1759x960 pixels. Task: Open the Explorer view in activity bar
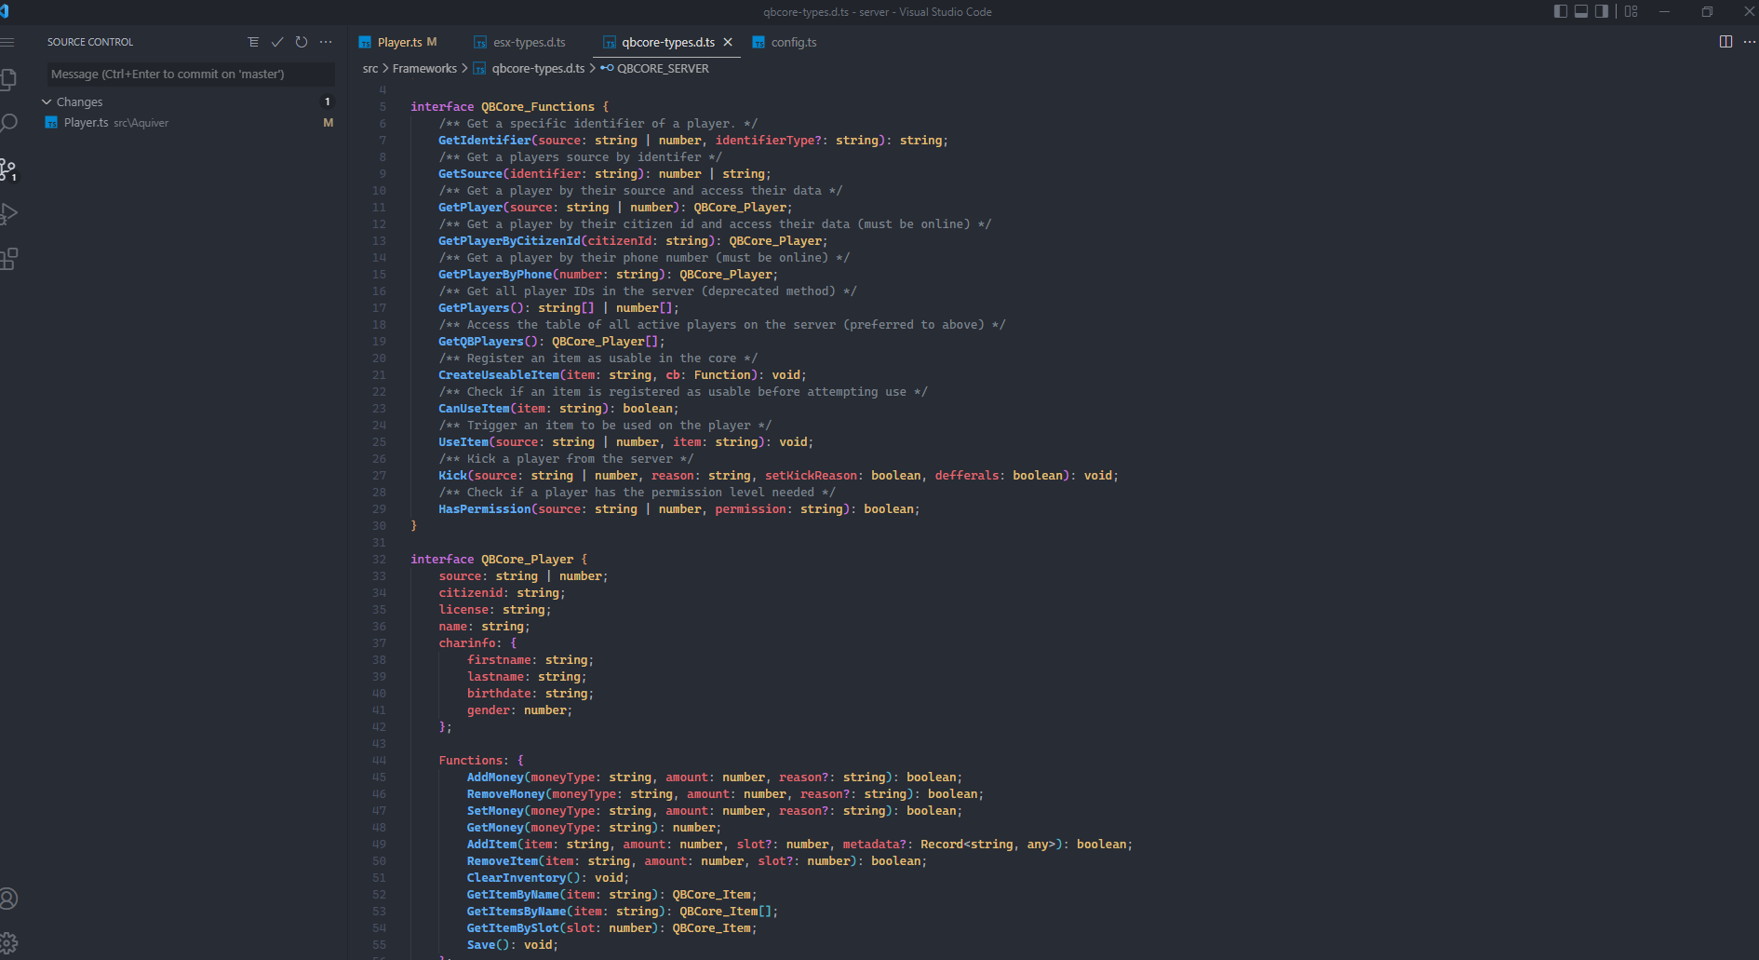(8, 80)
